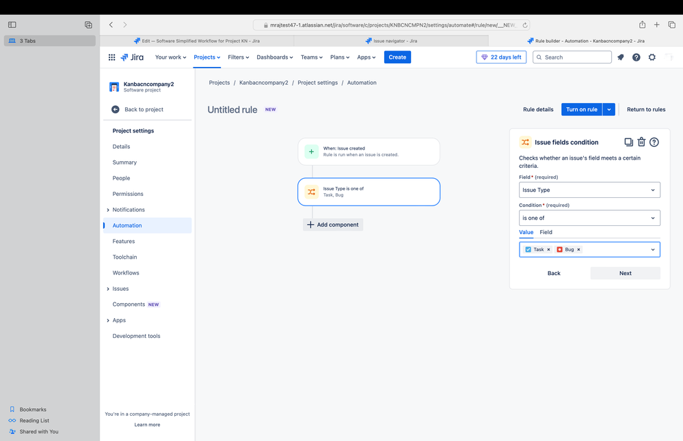Click the Jira logo

[x=132, y=57]
